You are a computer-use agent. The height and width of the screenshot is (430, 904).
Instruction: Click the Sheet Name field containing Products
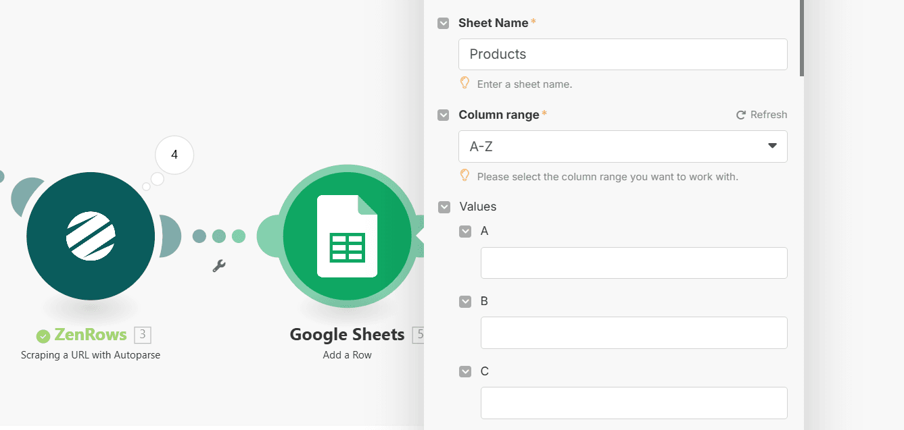pyautogui.click(x=623, y=54)
